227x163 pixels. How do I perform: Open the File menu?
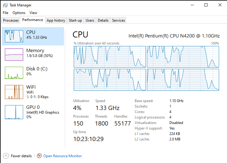click(5, 13)
